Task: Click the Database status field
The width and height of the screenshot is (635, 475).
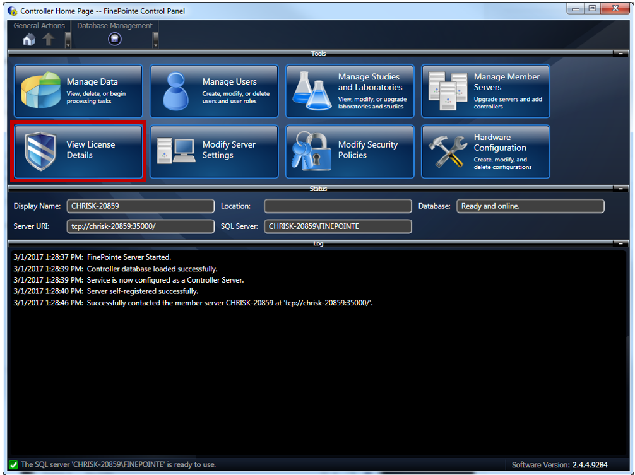Action: (530, 206)
